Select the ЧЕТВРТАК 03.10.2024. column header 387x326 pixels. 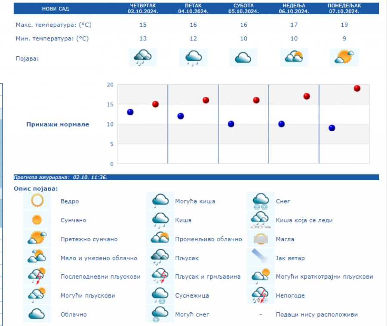click(x=143, y=9)
